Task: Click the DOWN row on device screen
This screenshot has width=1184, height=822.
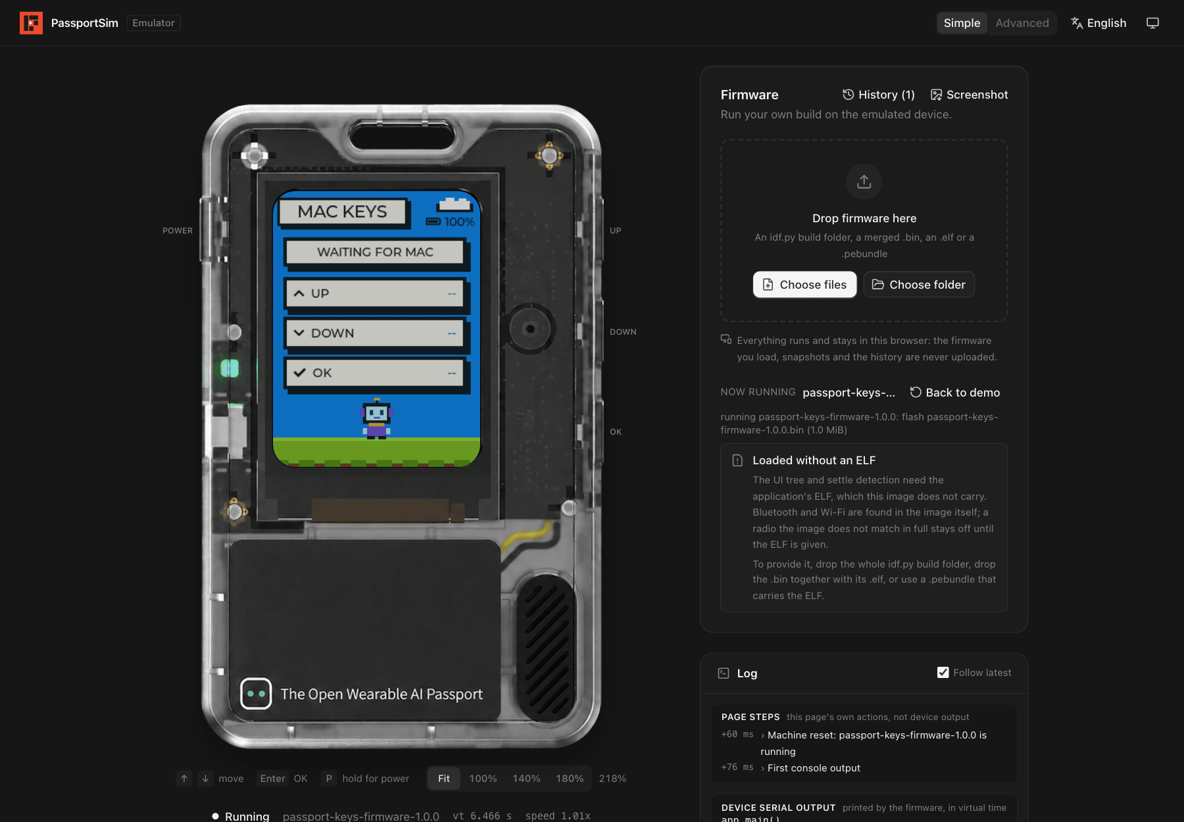Action: point(376,333)
